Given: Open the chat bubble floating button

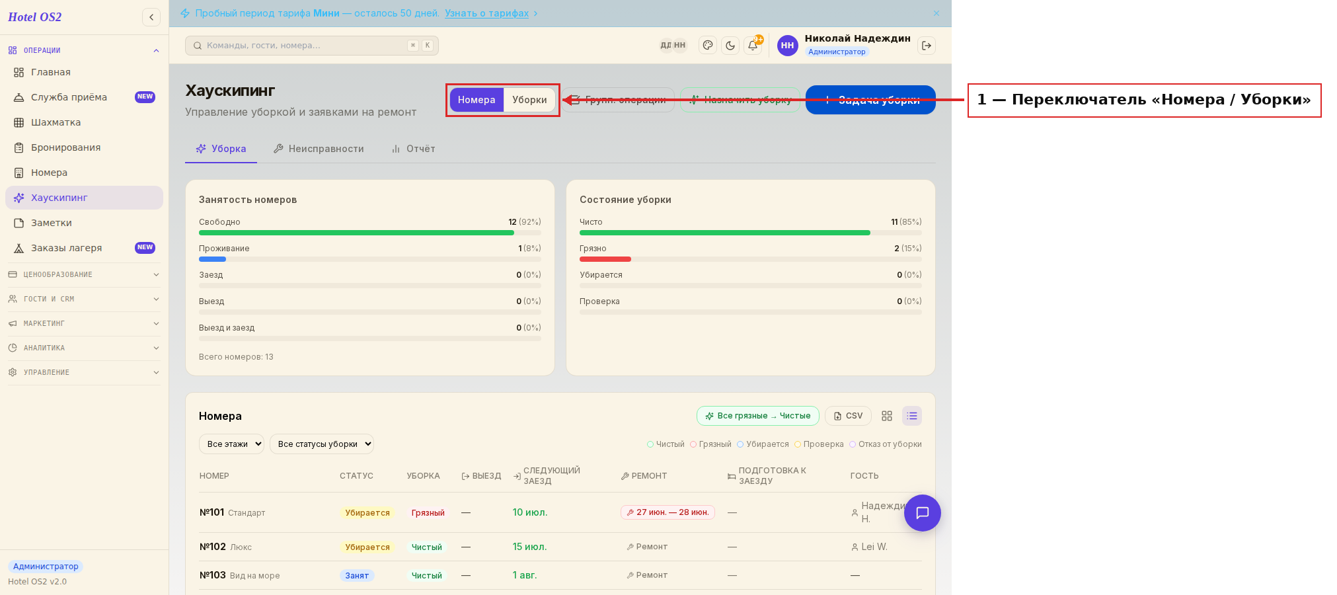Looking at the screenshot, I should coord(923,513).
